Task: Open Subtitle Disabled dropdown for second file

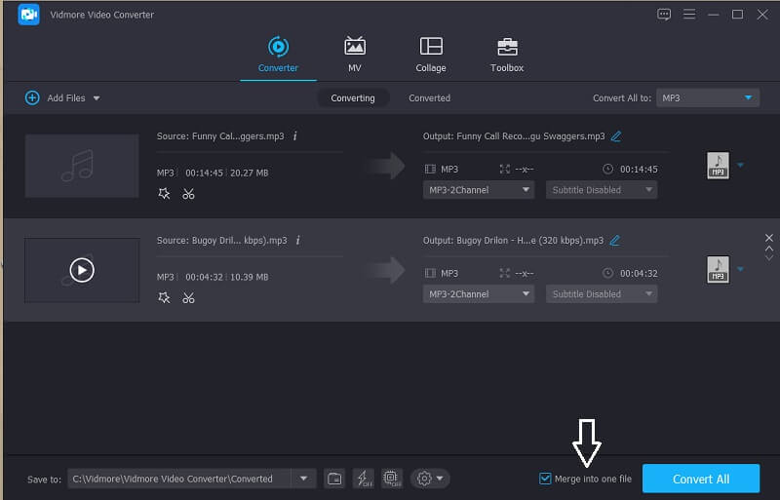Action: pos(601,294)
